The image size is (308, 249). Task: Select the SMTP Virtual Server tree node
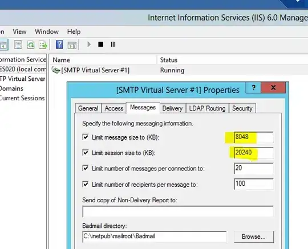click(x=23, y=79)
